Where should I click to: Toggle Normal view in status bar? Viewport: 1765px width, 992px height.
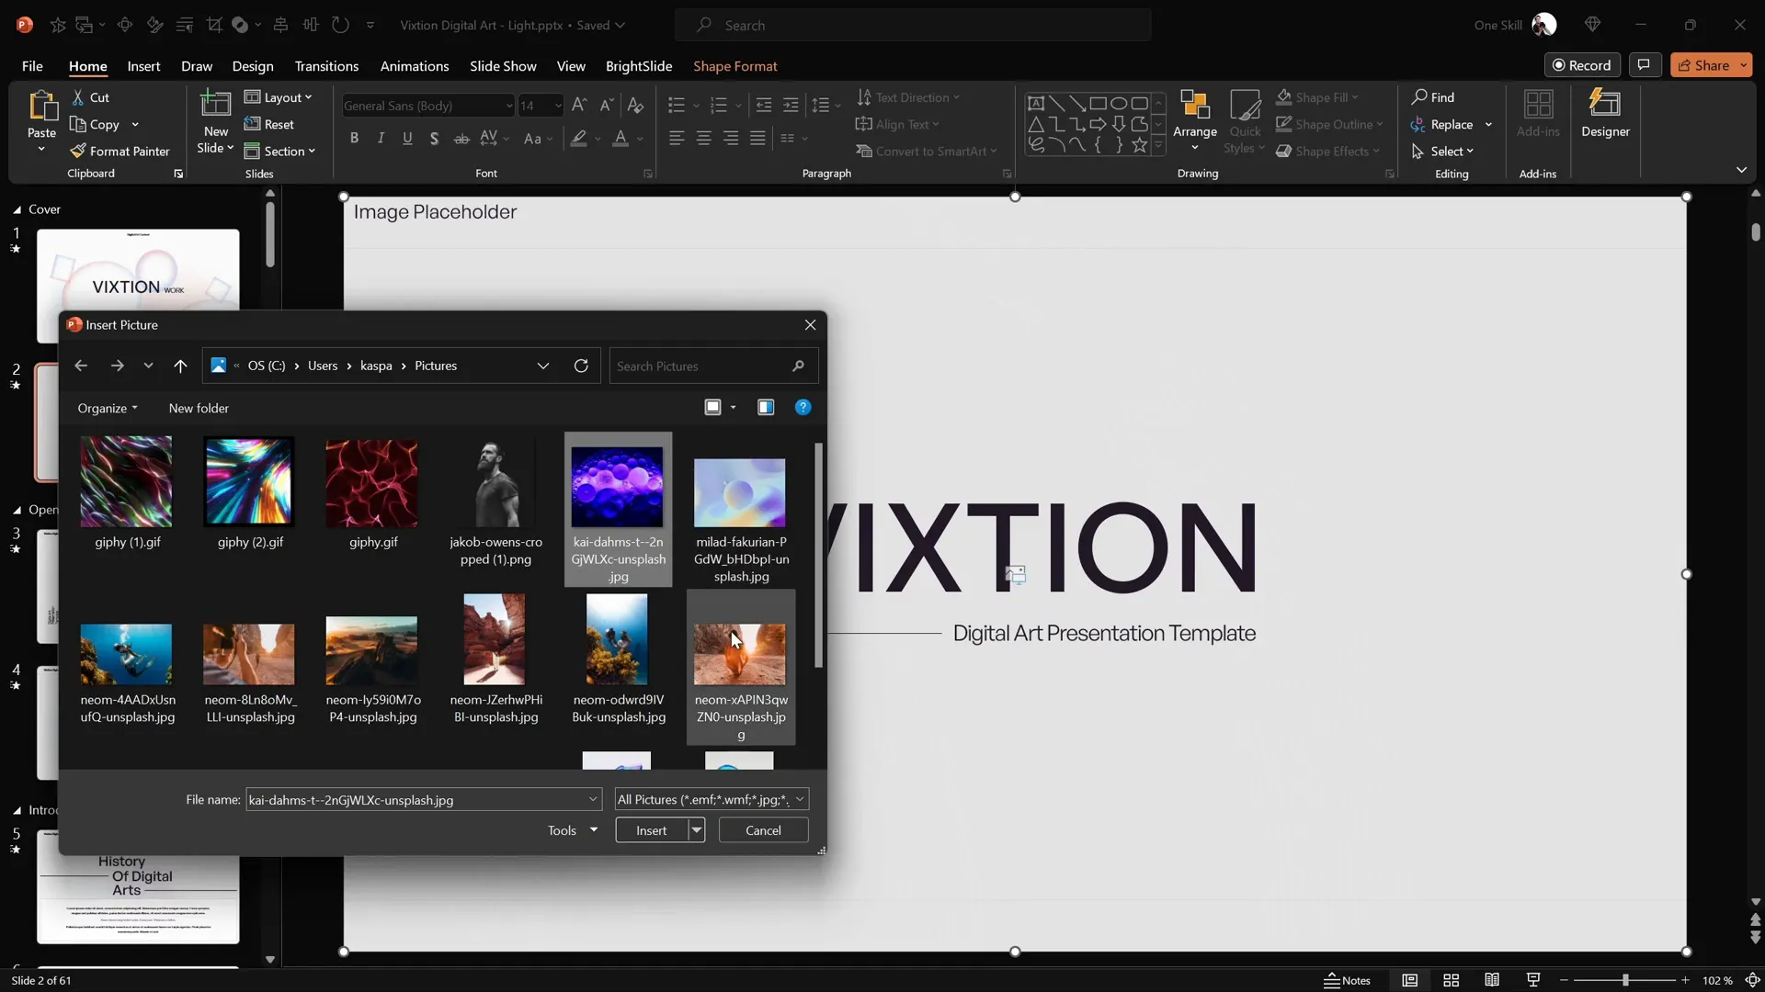1410,981
